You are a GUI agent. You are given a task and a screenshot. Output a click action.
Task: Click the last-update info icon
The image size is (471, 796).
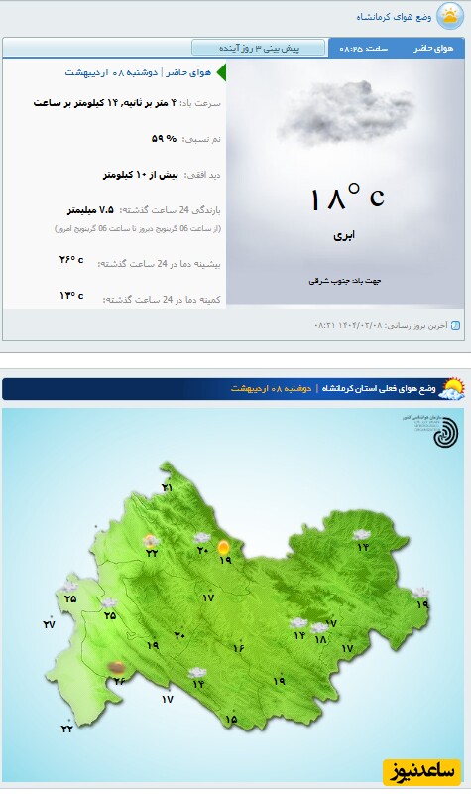tap(455, 325)
